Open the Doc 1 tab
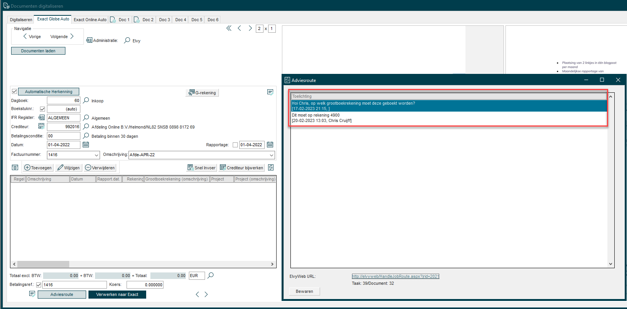Screen dimensions: 627x309 (120, 20)
